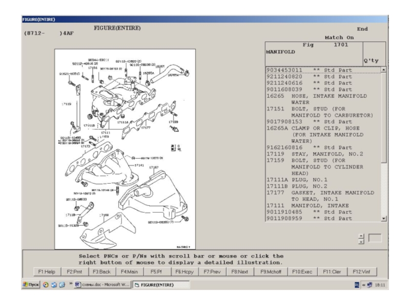
Task: Decrease quantity with the spinner down arrow
Action: (361, 242)
